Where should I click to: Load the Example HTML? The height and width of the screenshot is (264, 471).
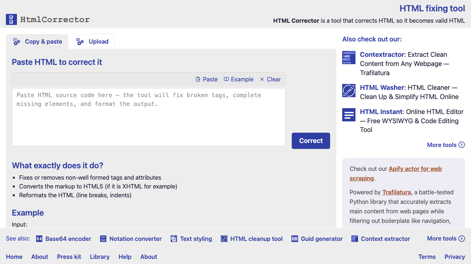[238, 79]
